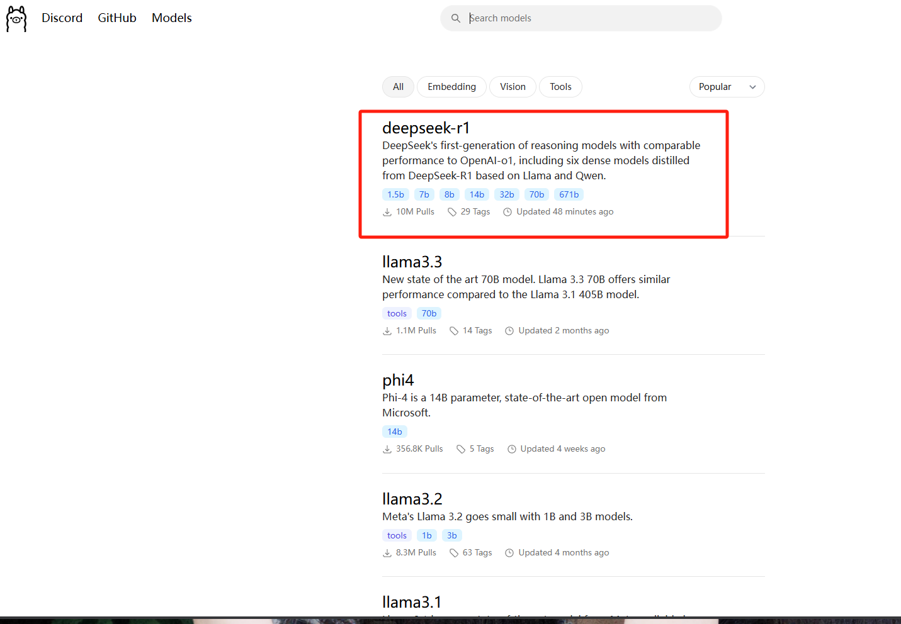Image resolution: width=901 pixels, height=624 pixels.
Task: Open the llama3.2 model title
Action: (x=412, y=499)
